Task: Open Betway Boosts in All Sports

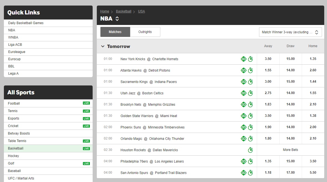Action: 48,133
